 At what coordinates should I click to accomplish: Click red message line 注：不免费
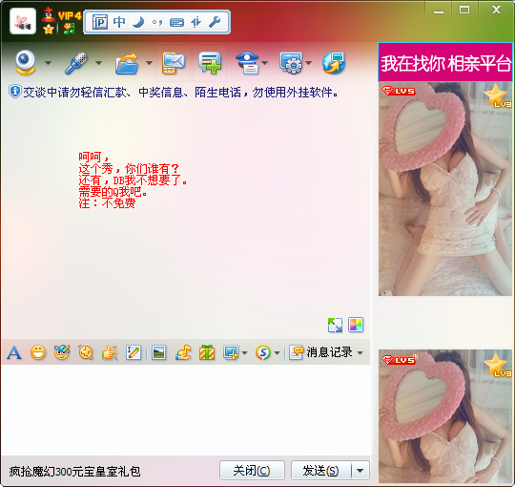coord(107,203)
